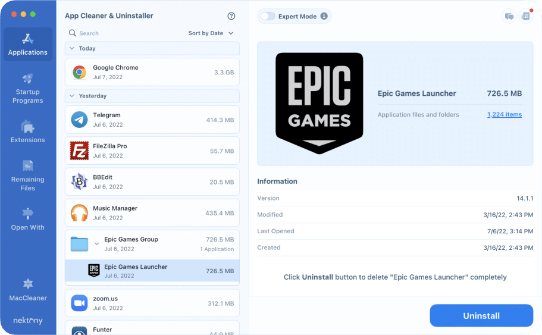The height and width of the screenshot is (335, 542).
Task: Open Startup Programs rocket icon
Action: (x=27, y=79)
